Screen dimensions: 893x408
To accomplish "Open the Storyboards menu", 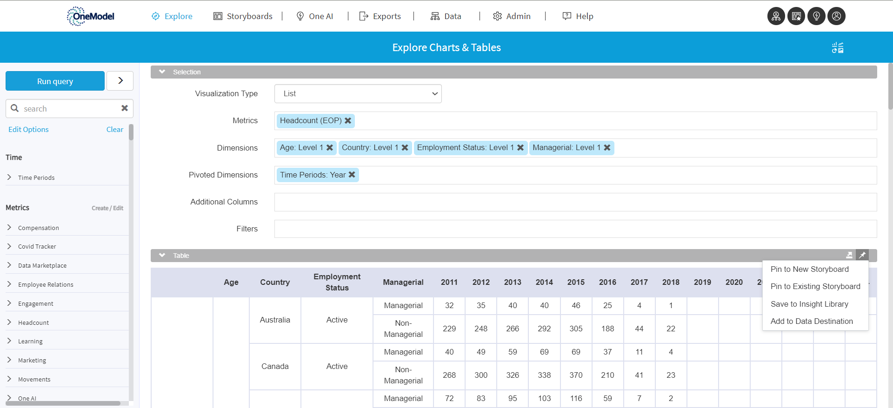I will point(243,16).
